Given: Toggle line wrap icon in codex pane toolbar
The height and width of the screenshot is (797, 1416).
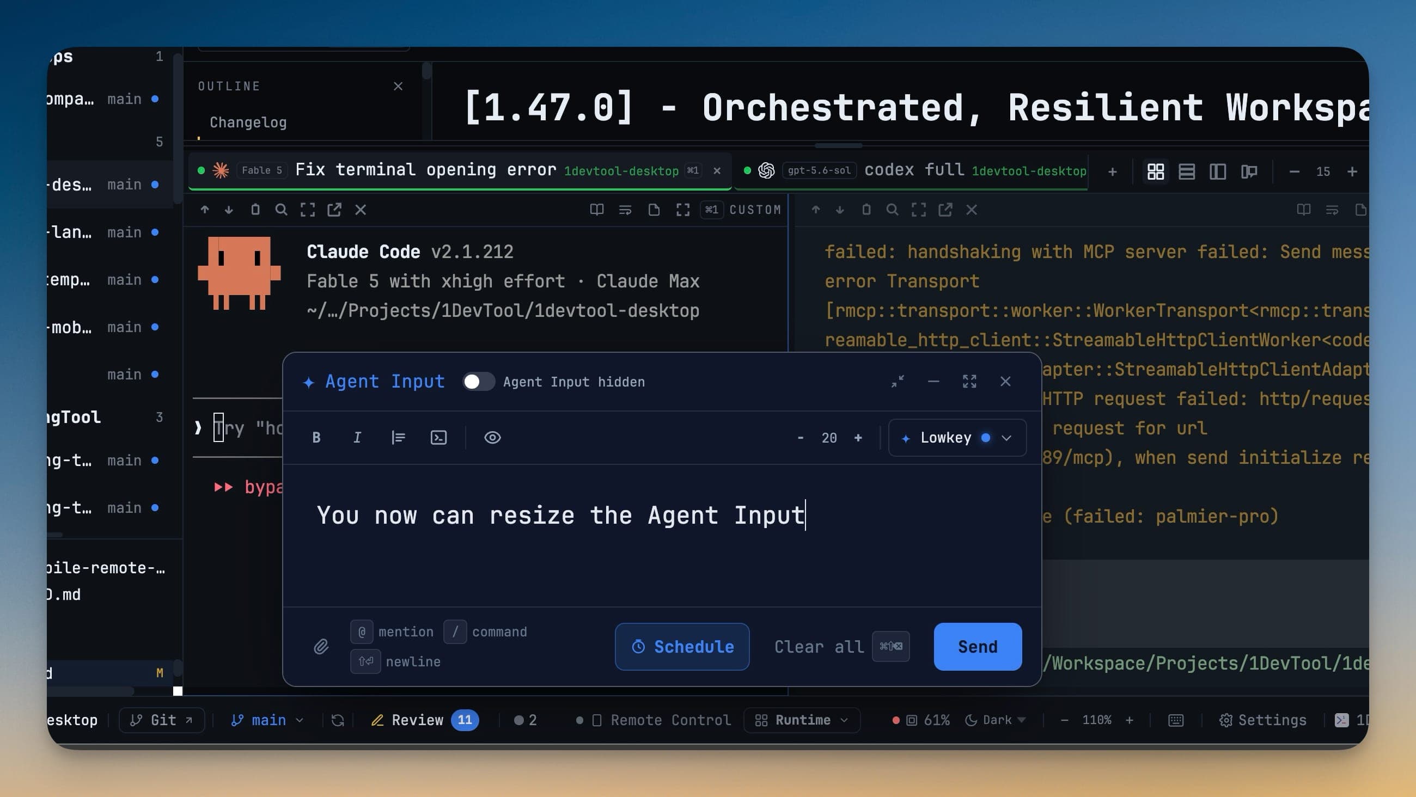Looking at the screenshot, I should tap(1332, 210).
